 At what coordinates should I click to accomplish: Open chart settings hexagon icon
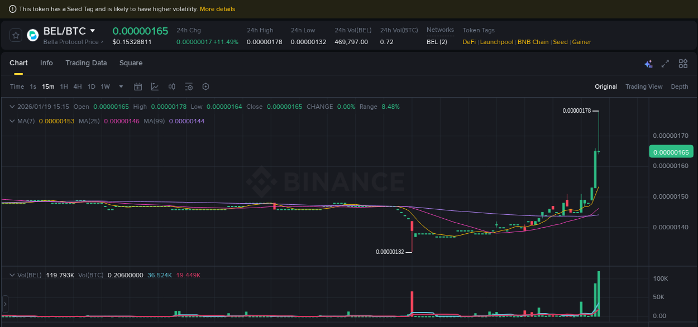(205, 86)
